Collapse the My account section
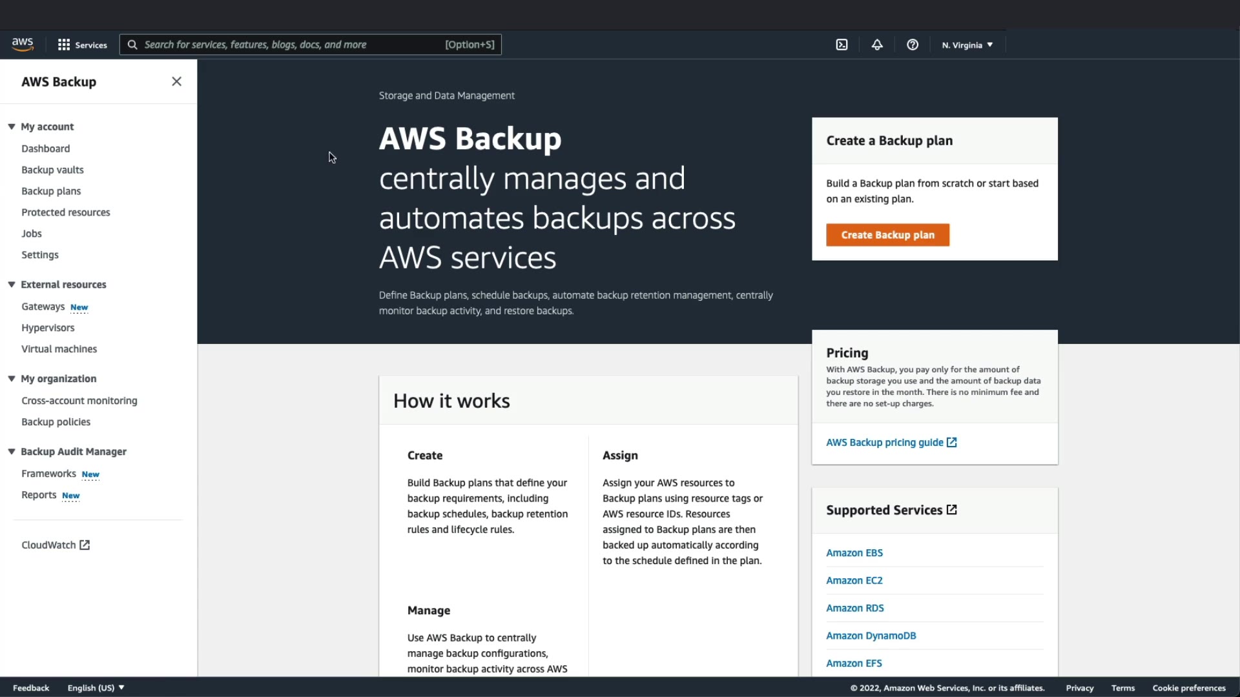The height and width of the screenshot is (697, 1240). pyautogui.click(x=12, y=126)
